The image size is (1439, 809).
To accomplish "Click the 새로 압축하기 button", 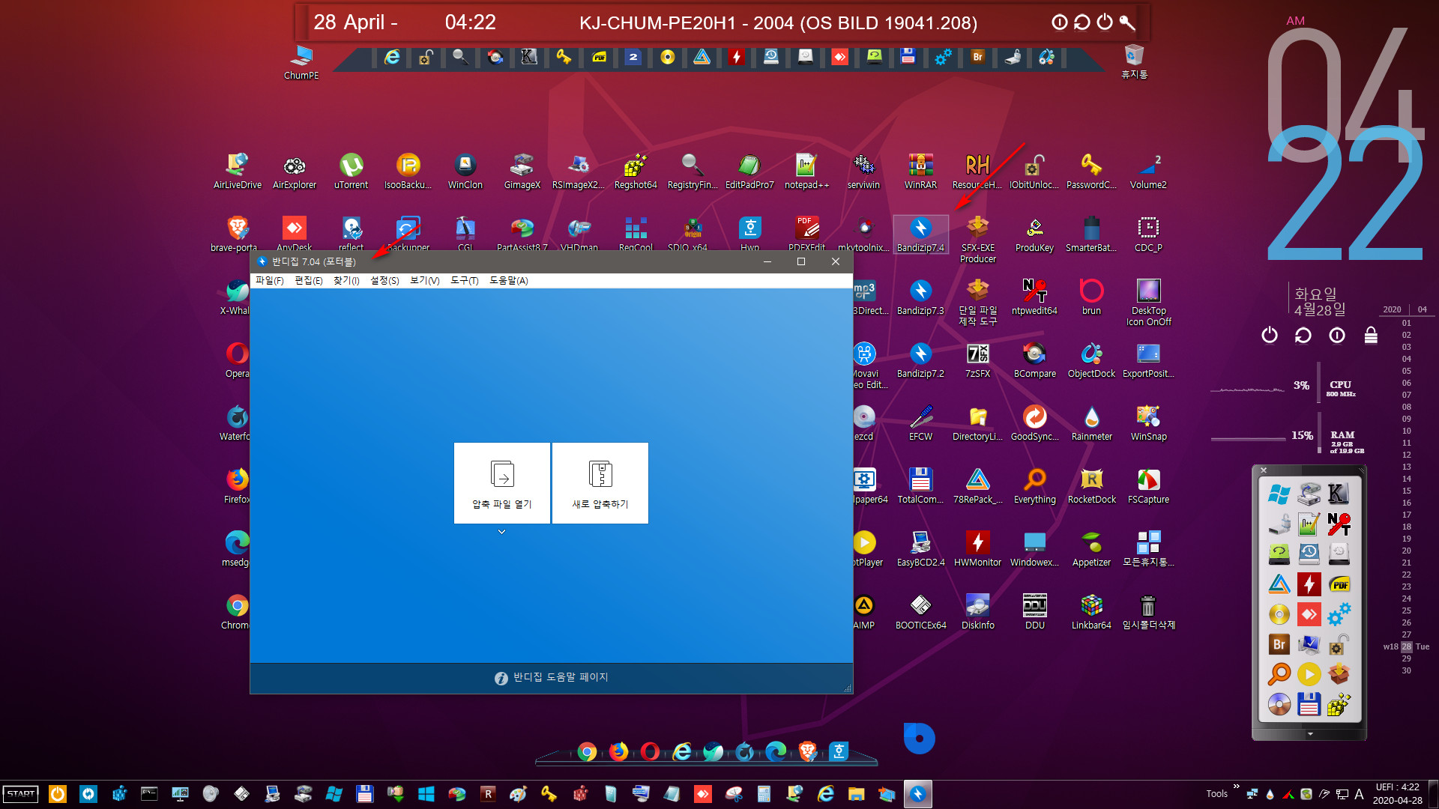I will [600, 482].
